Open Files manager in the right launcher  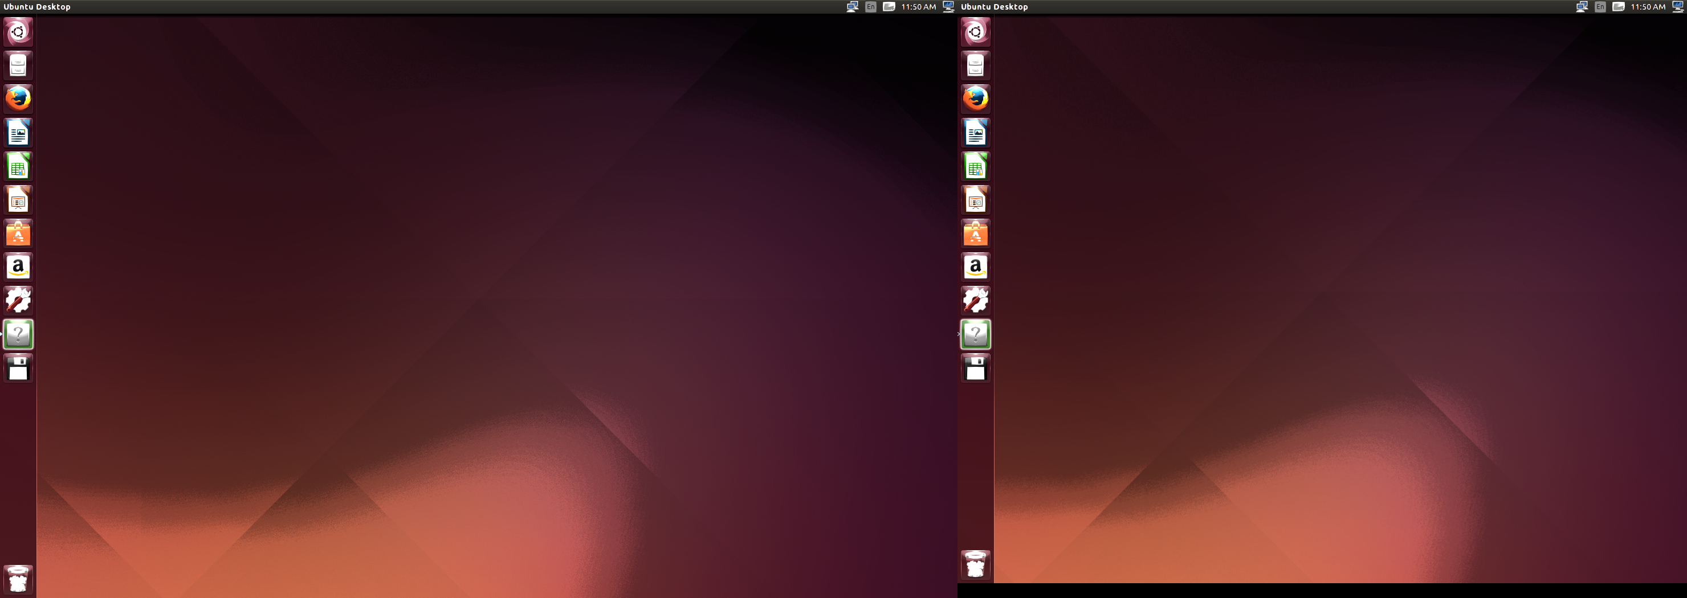coord(975,65)
